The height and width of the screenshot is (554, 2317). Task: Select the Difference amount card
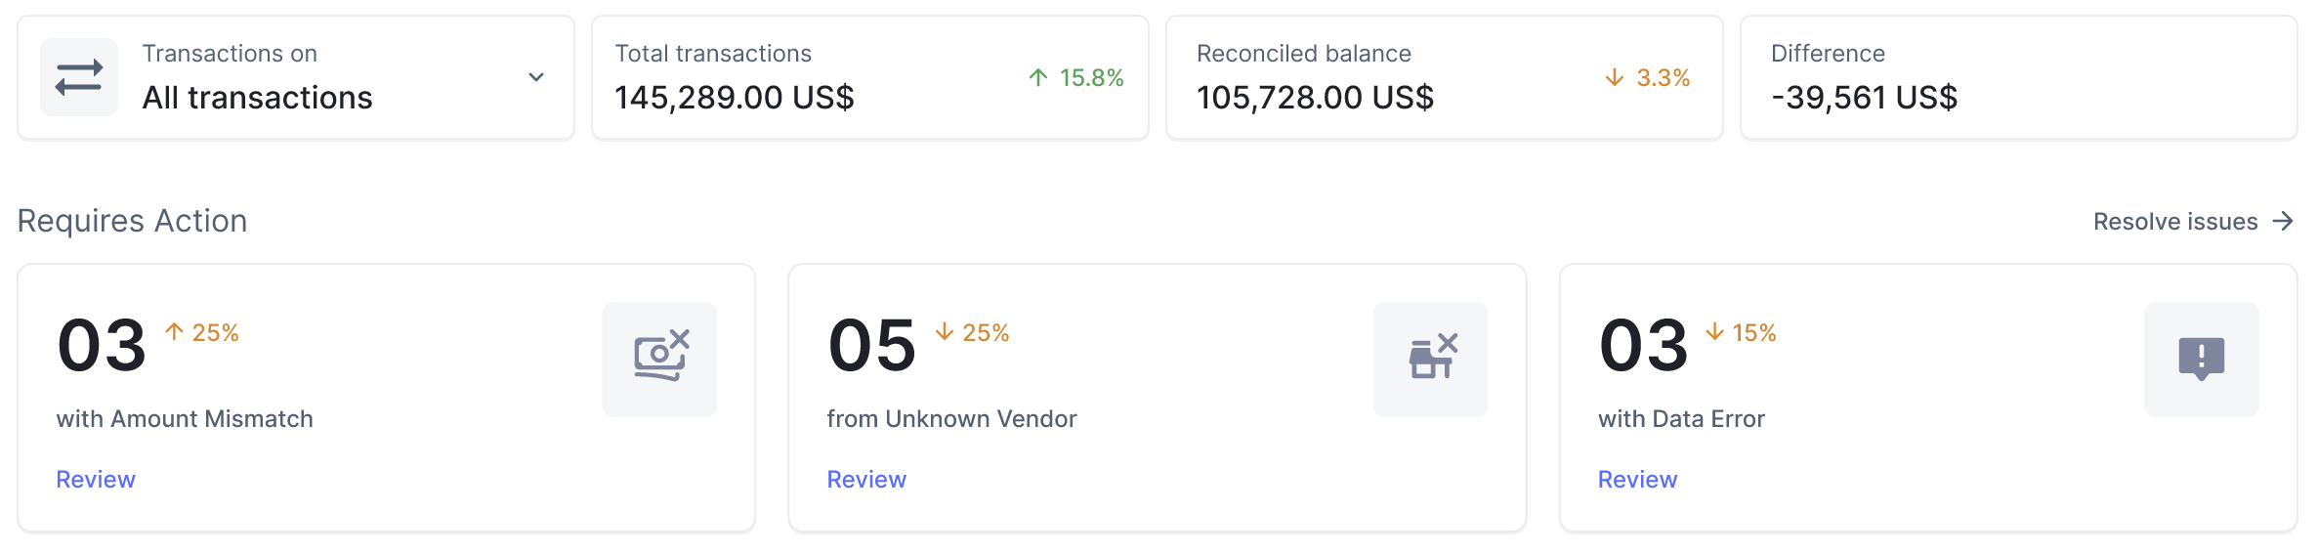click(2018, 78)
